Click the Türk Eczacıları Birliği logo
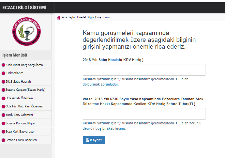Screen dimensions: 225x158 click(x=26, y=32)
